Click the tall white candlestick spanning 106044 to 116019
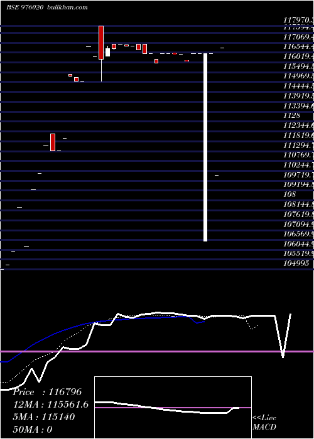This screenshot has height=439, width=314. [x=205, y=147]
